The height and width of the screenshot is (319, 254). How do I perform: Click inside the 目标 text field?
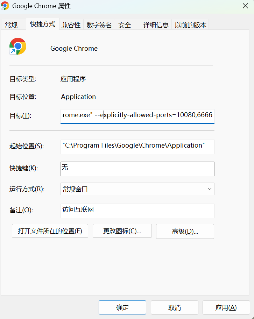coord(137,115)
